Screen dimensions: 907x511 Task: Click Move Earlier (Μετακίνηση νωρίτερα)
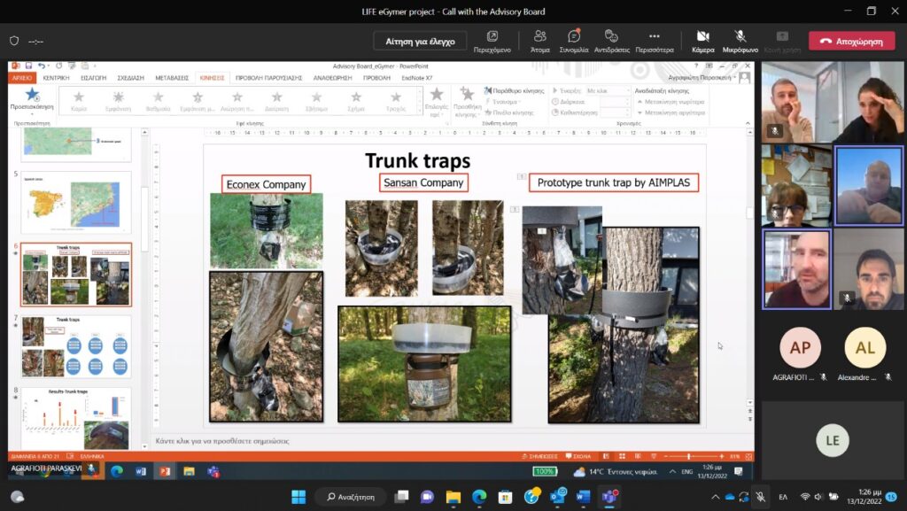671,102
